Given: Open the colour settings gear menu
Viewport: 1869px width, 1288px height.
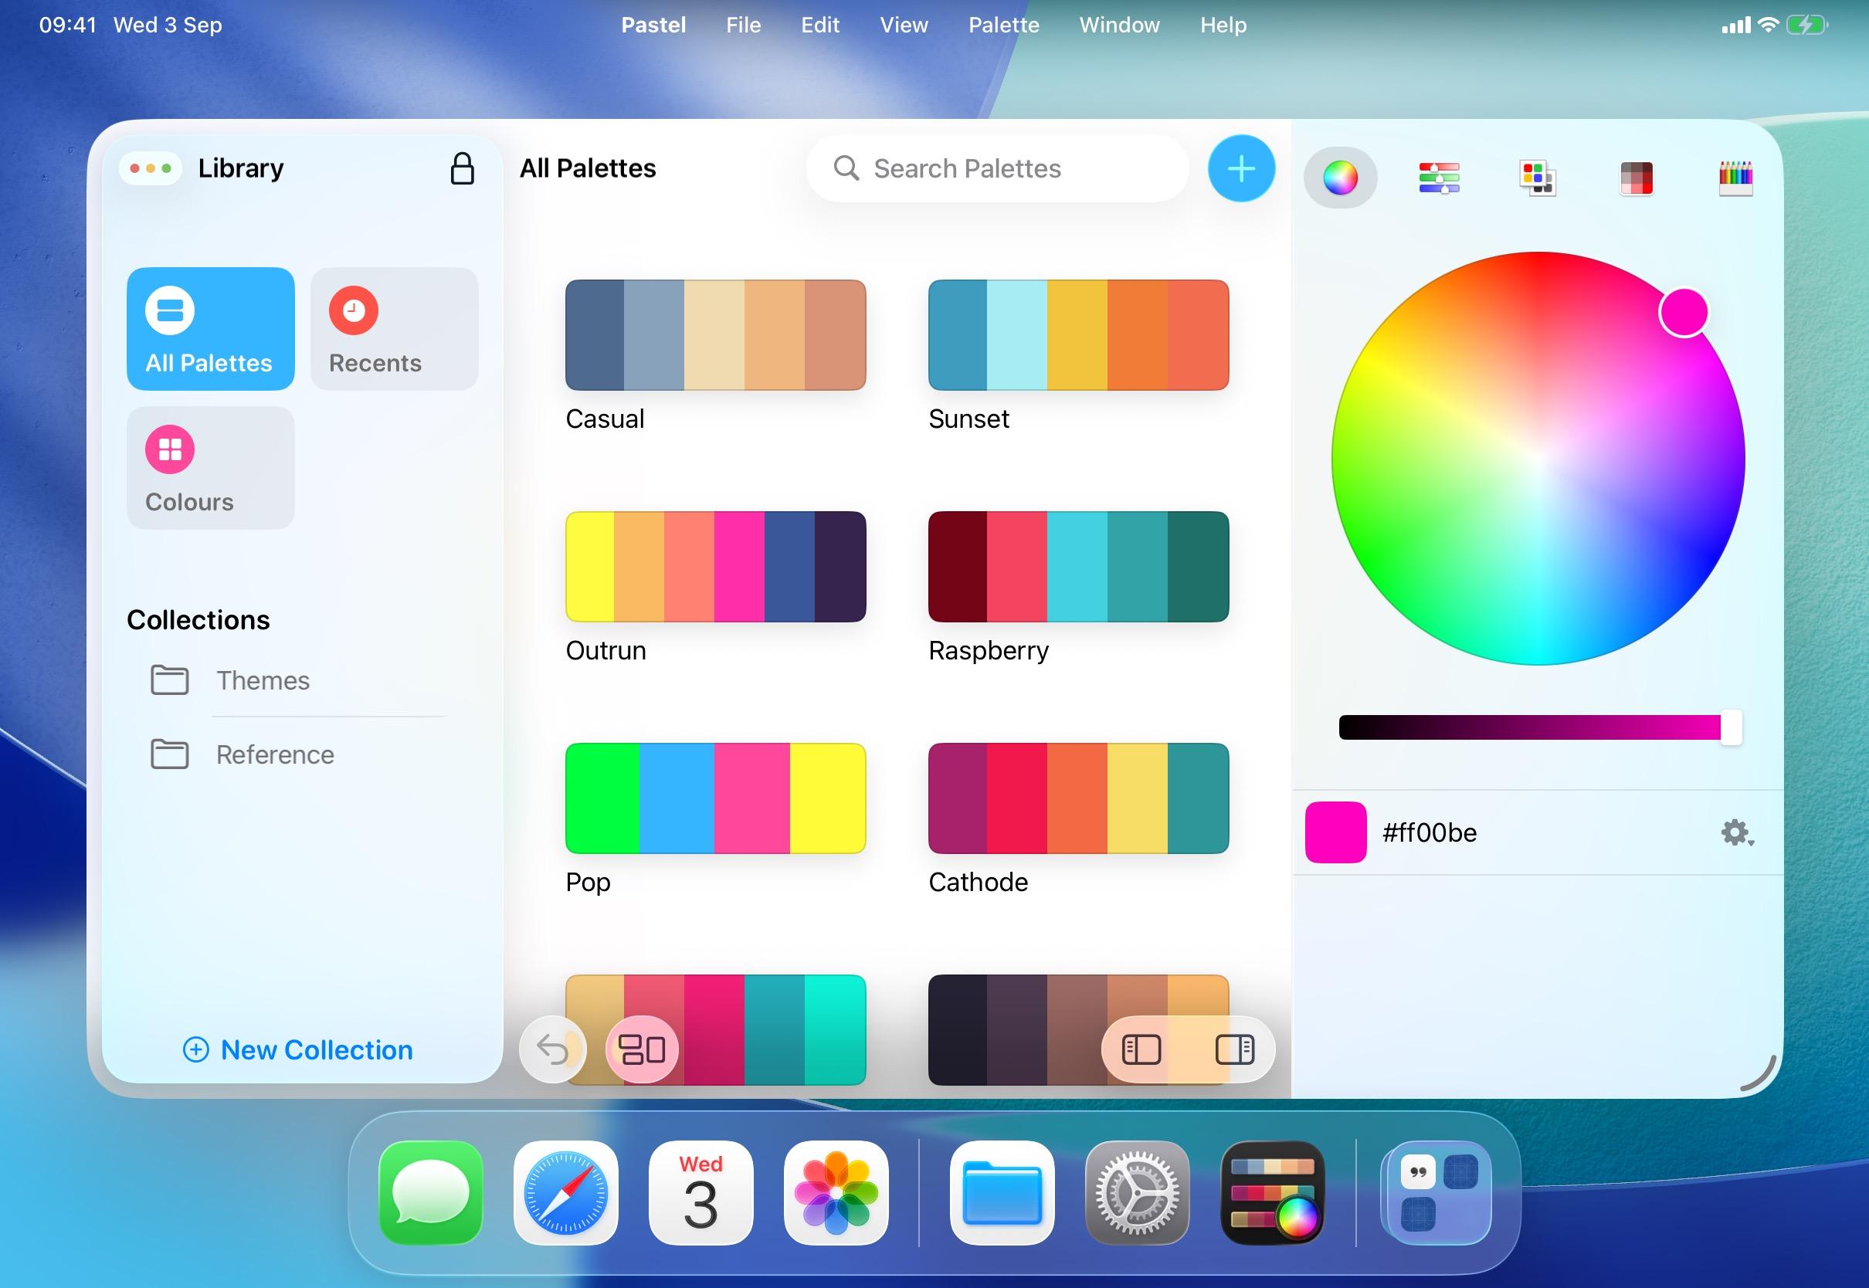Looking at the screenshot, I should [x=1737, y=833].
